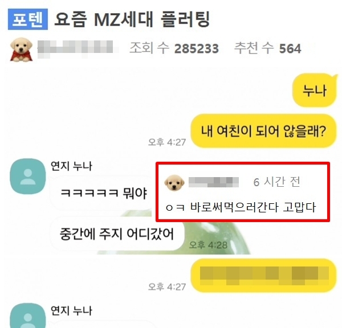Click the first 연지 누나 sender name

(71, 166)
